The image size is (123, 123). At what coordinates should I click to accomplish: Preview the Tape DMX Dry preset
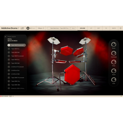(x=9, y=81)
